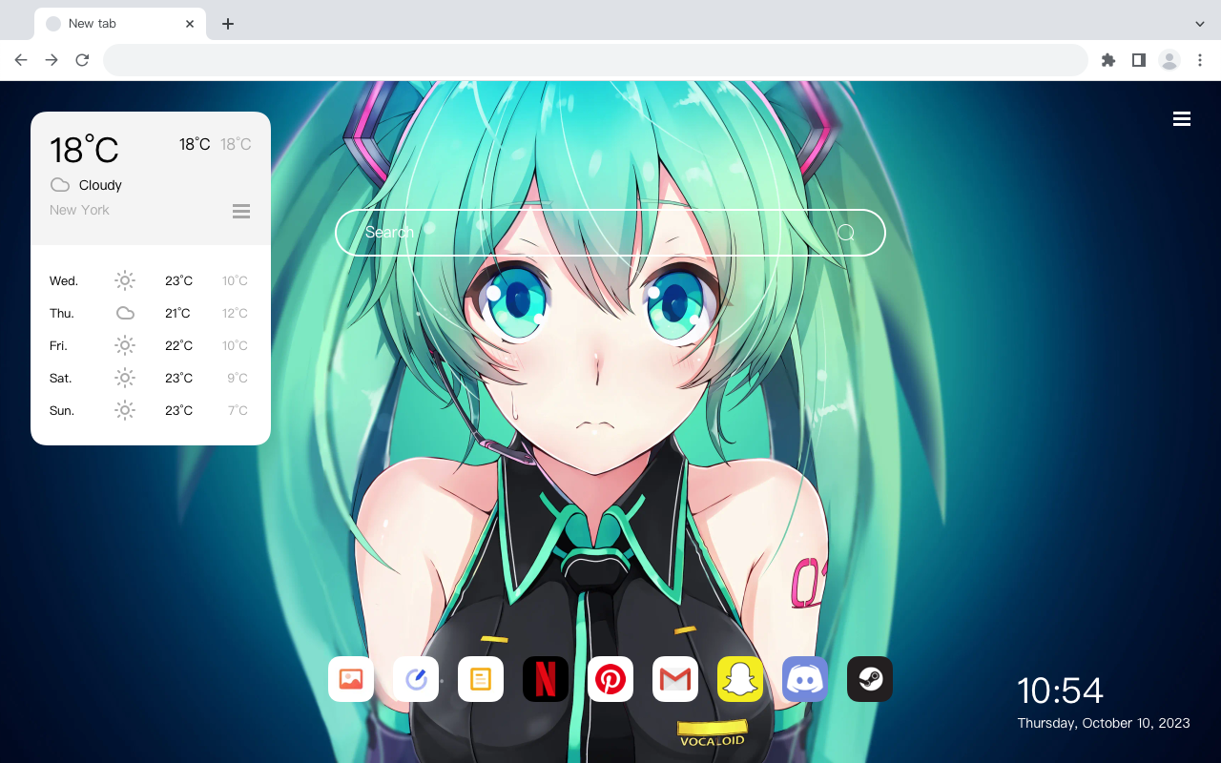Click Thursday's 21°C high temperature
The image size is (1221, 763).
(177, 313)
